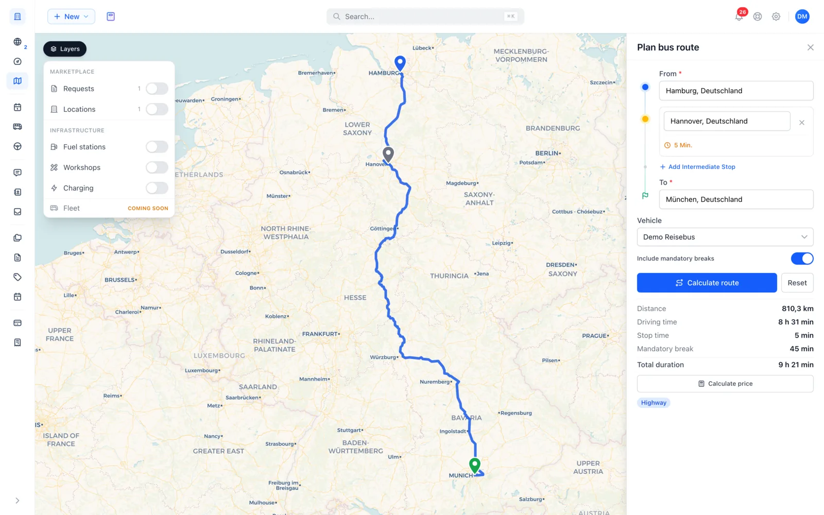
Task: Enable the Workshops layer
Action: [x=157, y=167]
